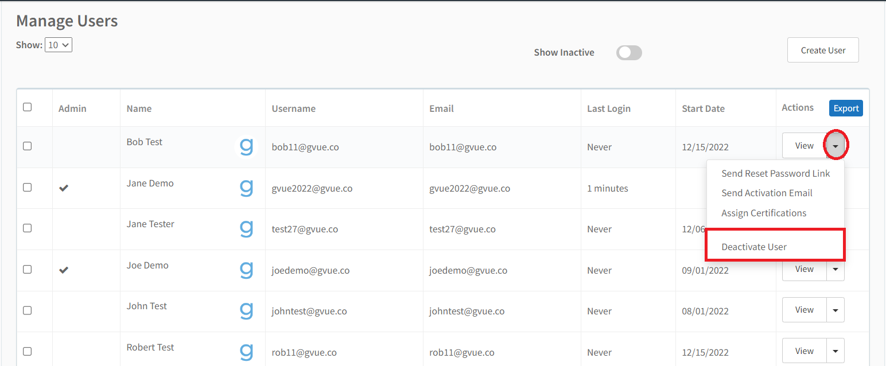Click username gvue2022@gvue.co
The image size is (886, 366).
pos(312,188)
